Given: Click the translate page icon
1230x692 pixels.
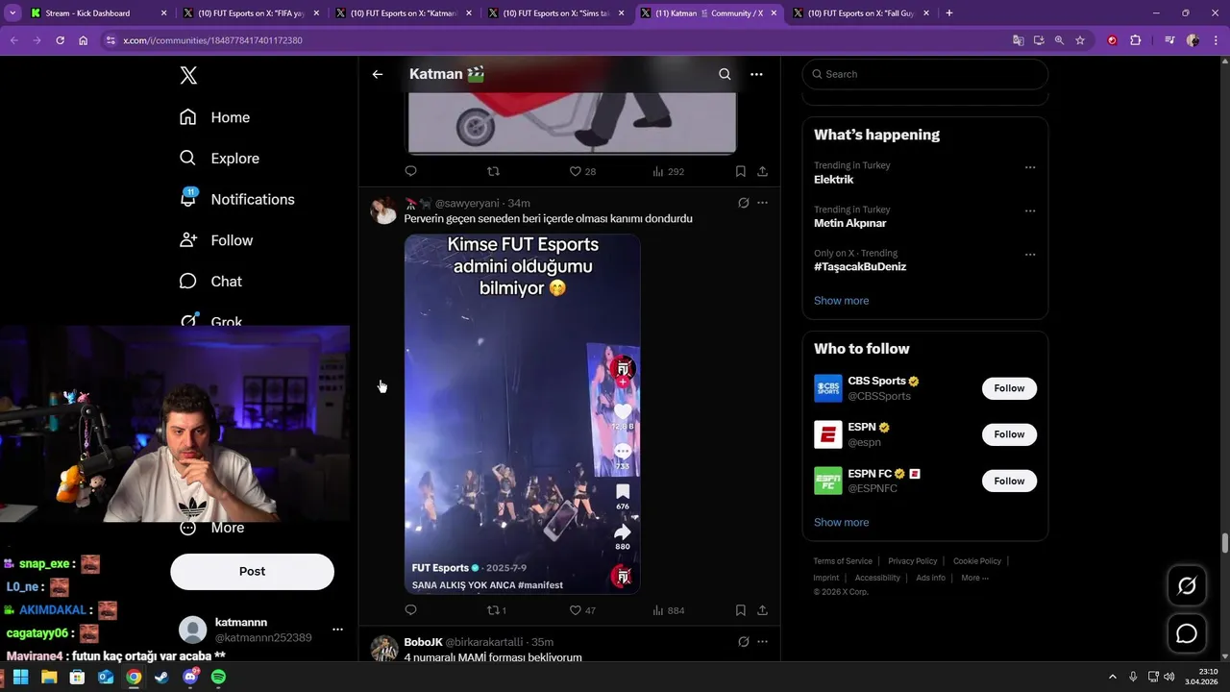Looking at the screenshot, I should 1018,40.
